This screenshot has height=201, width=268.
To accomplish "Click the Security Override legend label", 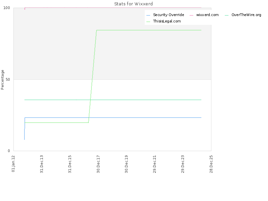I will (169, 15).
